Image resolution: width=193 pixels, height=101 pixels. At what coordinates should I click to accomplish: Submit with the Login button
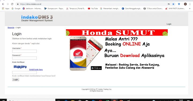16,79
